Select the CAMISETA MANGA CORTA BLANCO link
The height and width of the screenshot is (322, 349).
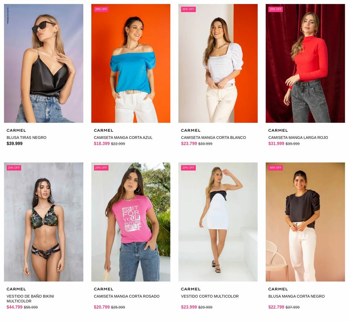(x=214, y=138)
